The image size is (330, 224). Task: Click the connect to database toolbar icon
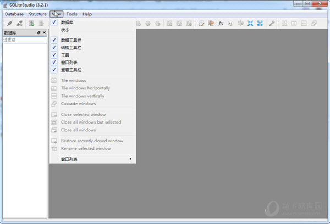pyautogui.click(x=10, y=23)
